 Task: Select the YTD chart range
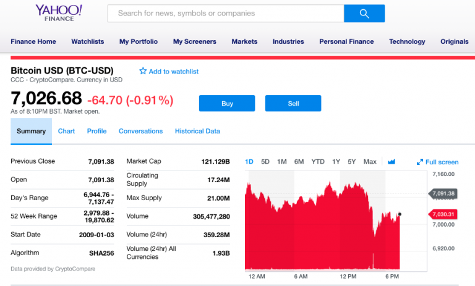click(x=318, y=162)
